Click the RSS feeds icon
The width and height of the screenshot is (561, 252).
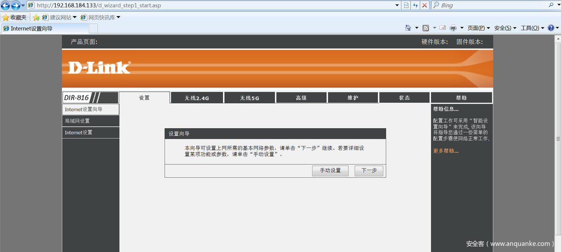pos(426,28)
